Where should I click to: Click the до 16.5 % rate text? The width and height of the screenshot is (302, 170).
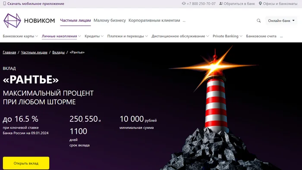20,119
